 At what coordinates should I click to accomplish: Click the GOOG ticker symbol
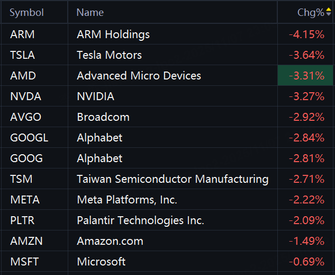click(x=26, y=158)
